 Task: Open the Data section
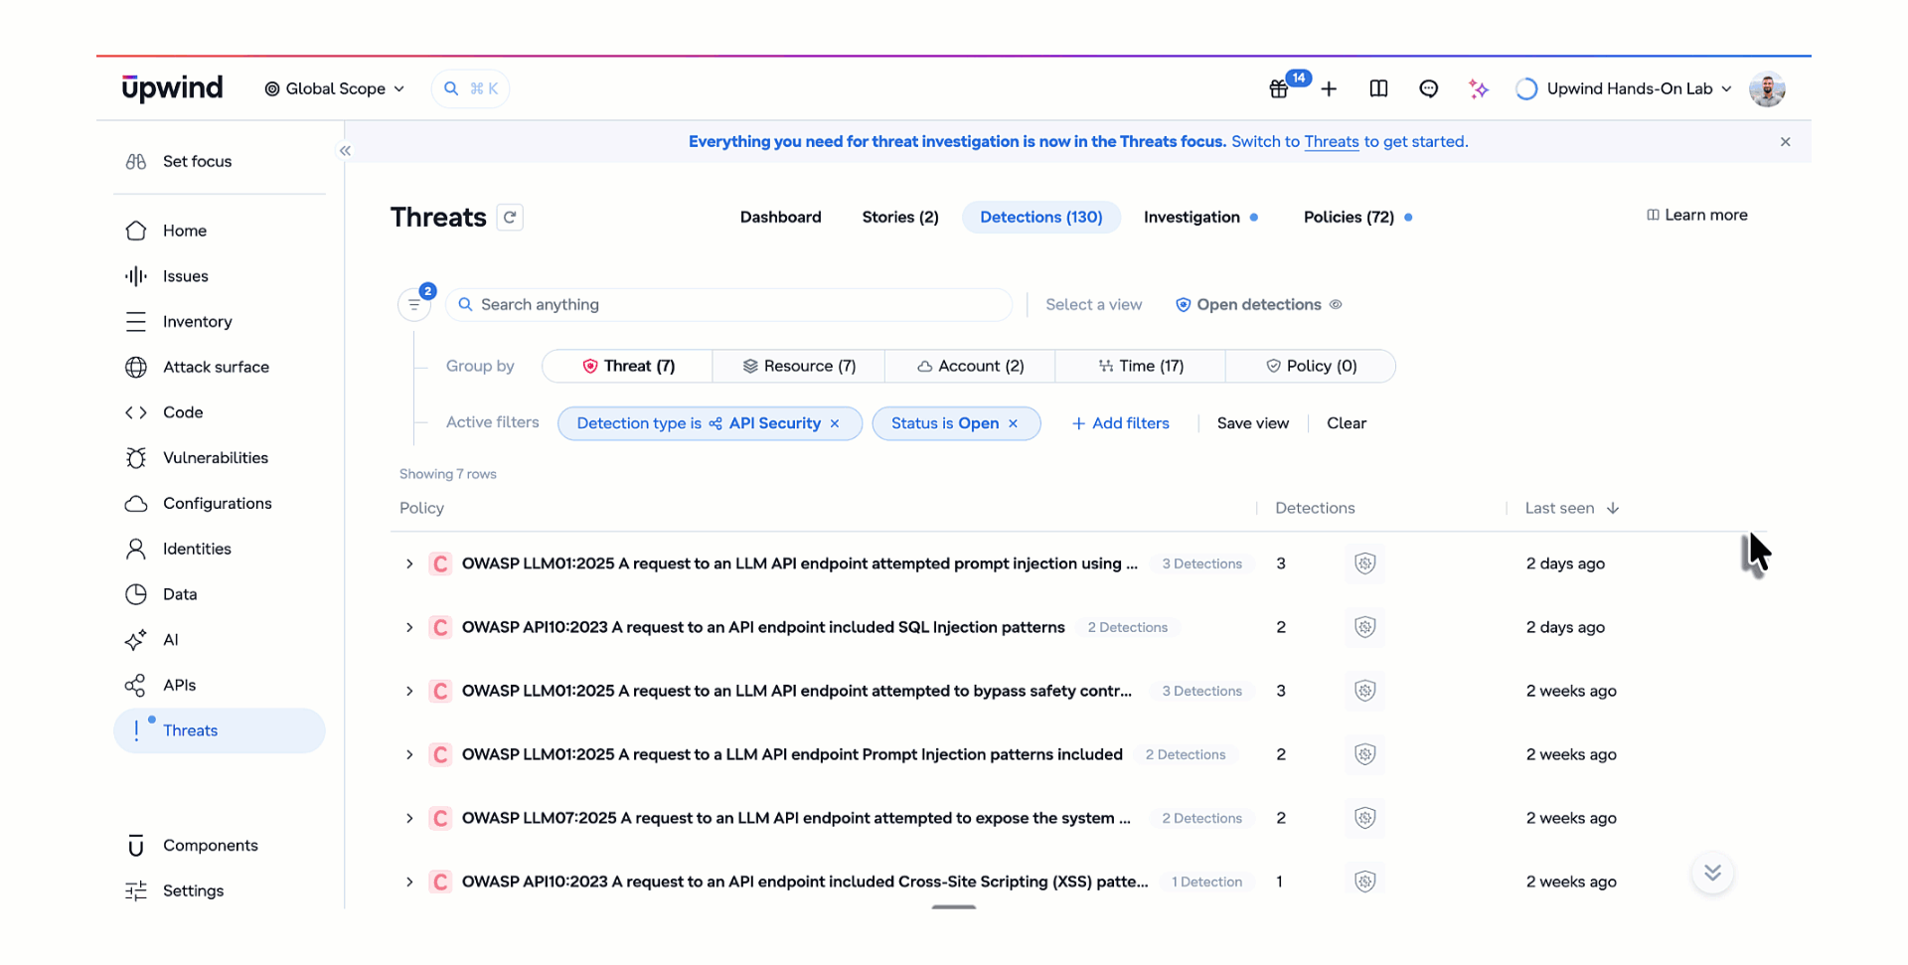(x=219, y=594)
